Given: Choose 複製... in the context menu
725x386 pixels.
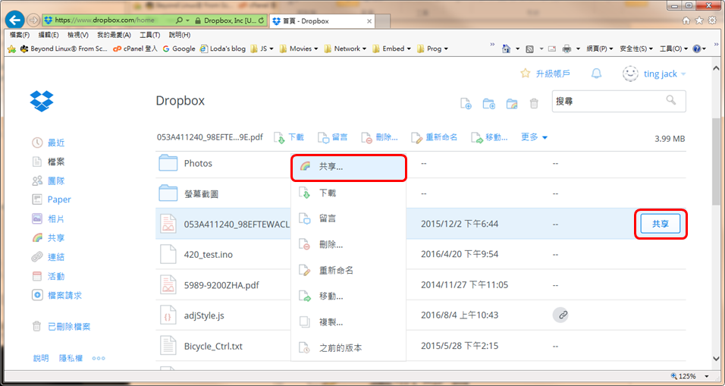Looking at the screenshot, I should pos(349,322).
